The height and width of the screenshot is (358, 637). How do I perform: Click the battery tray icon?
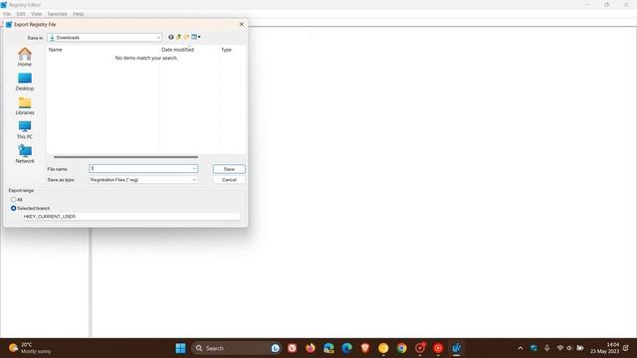[580, 348]
